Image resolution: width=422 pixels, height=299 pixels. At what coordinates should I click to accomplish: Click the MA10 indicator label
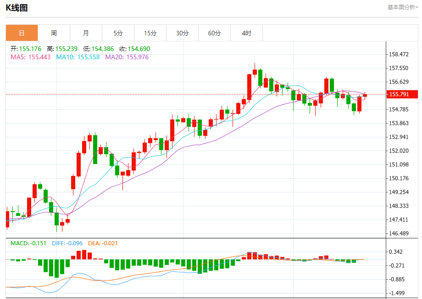(78, 57)
